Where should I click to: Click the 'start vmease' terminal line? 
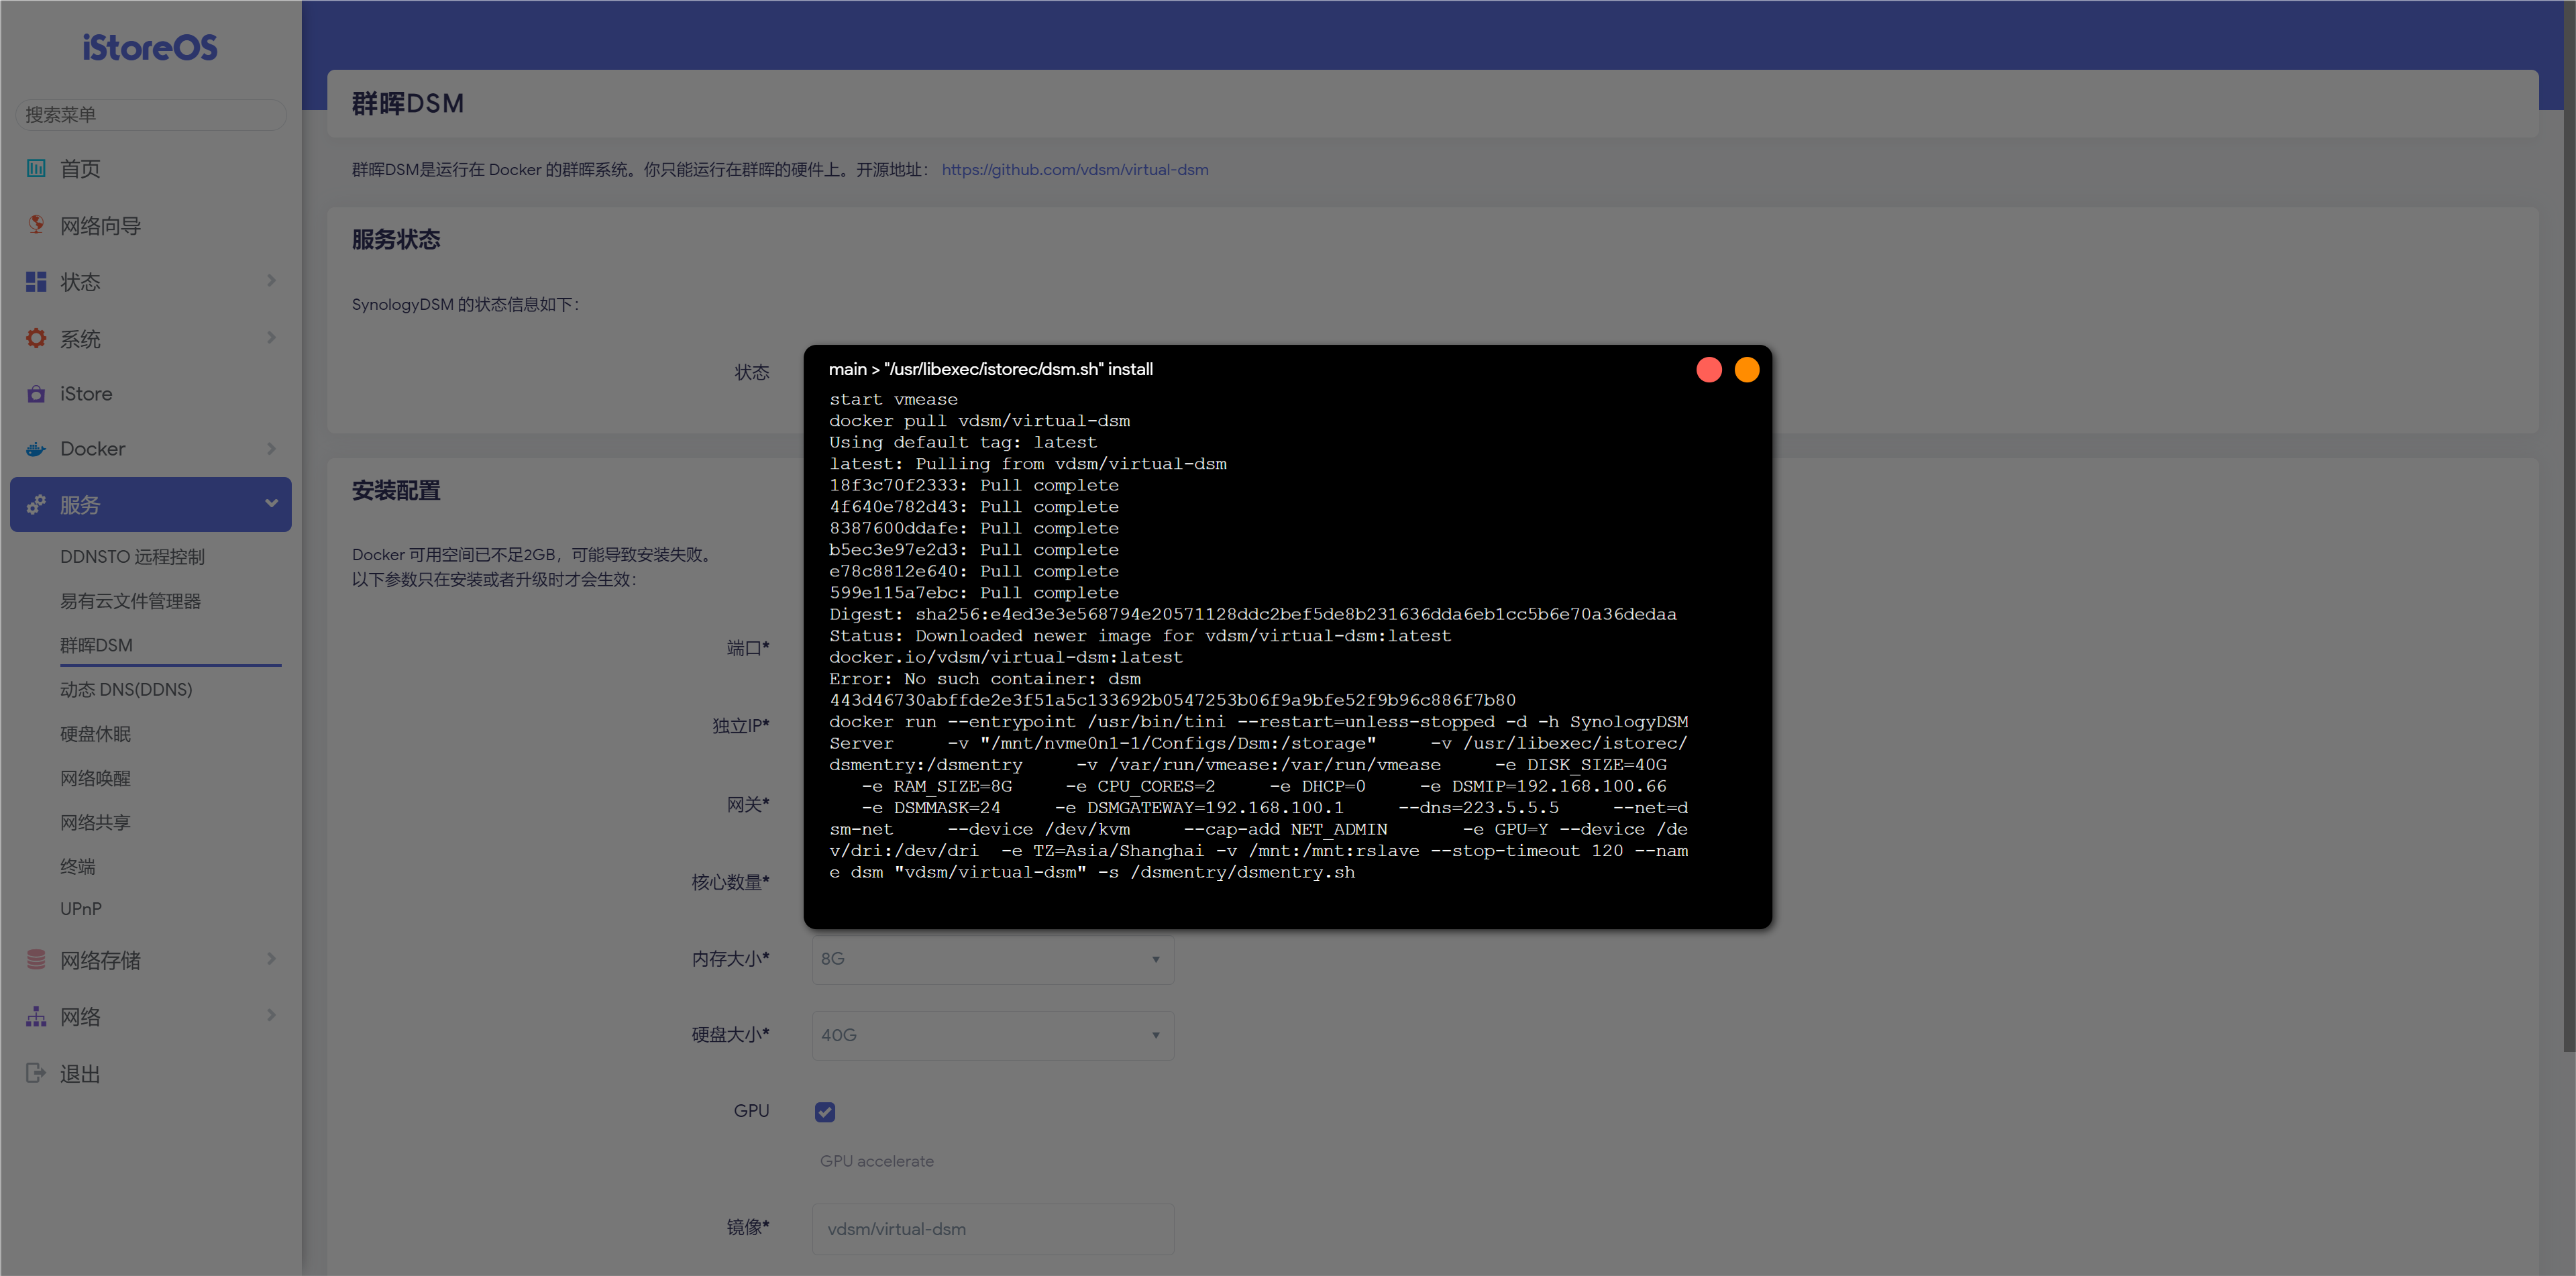click(893, 399)
